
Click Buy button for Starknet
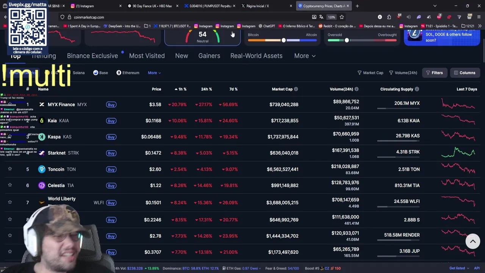(111, 153)
